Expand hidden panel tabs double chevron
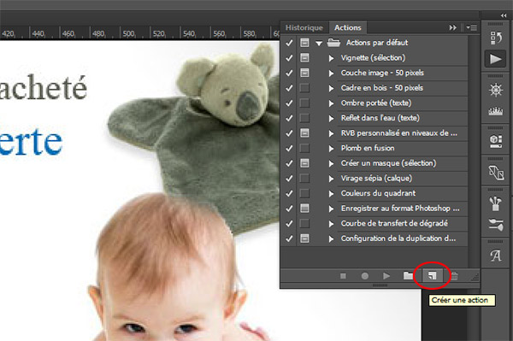The image size is (513, 341). (x=453, y=28)
